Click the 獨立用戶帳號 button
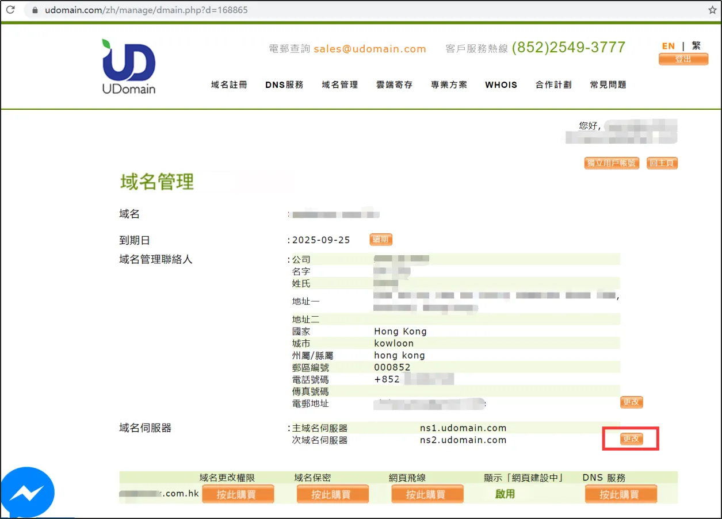The image size is (722, 519). click(612, 163)
